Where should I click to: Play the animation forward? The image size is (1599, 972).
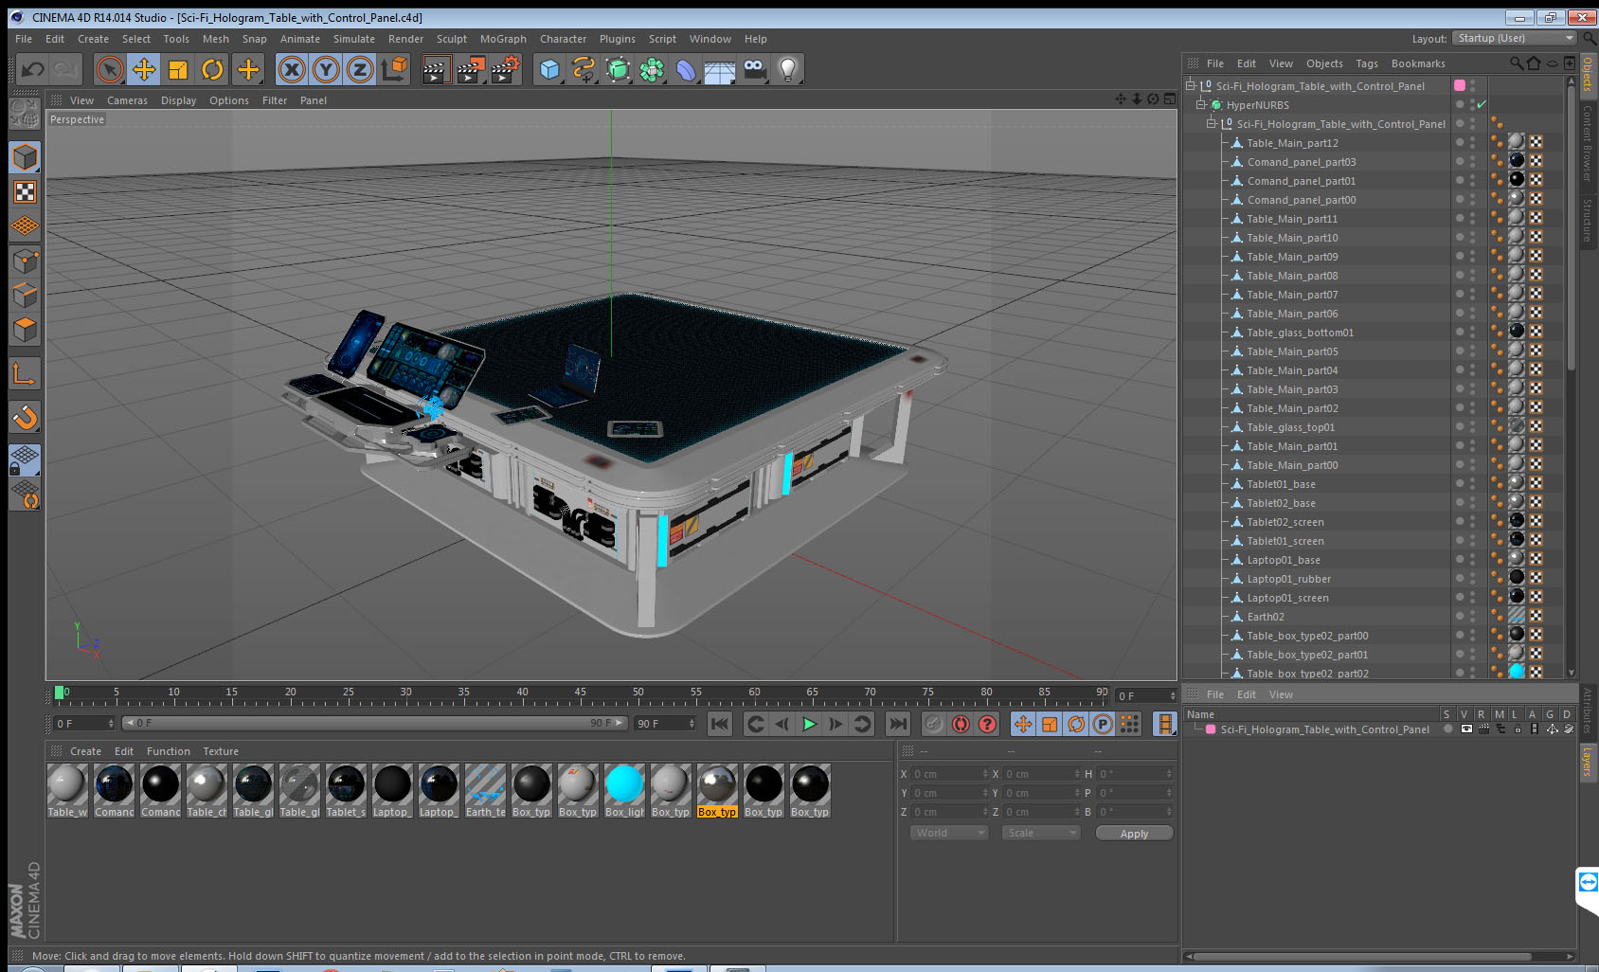809,725
